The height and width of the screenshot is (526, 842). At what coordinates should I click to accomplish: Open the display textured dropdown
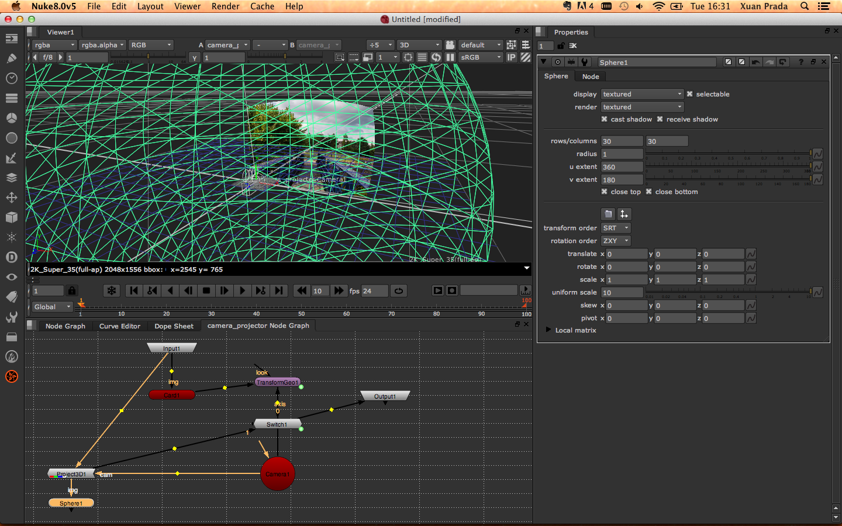pos(642,94)
